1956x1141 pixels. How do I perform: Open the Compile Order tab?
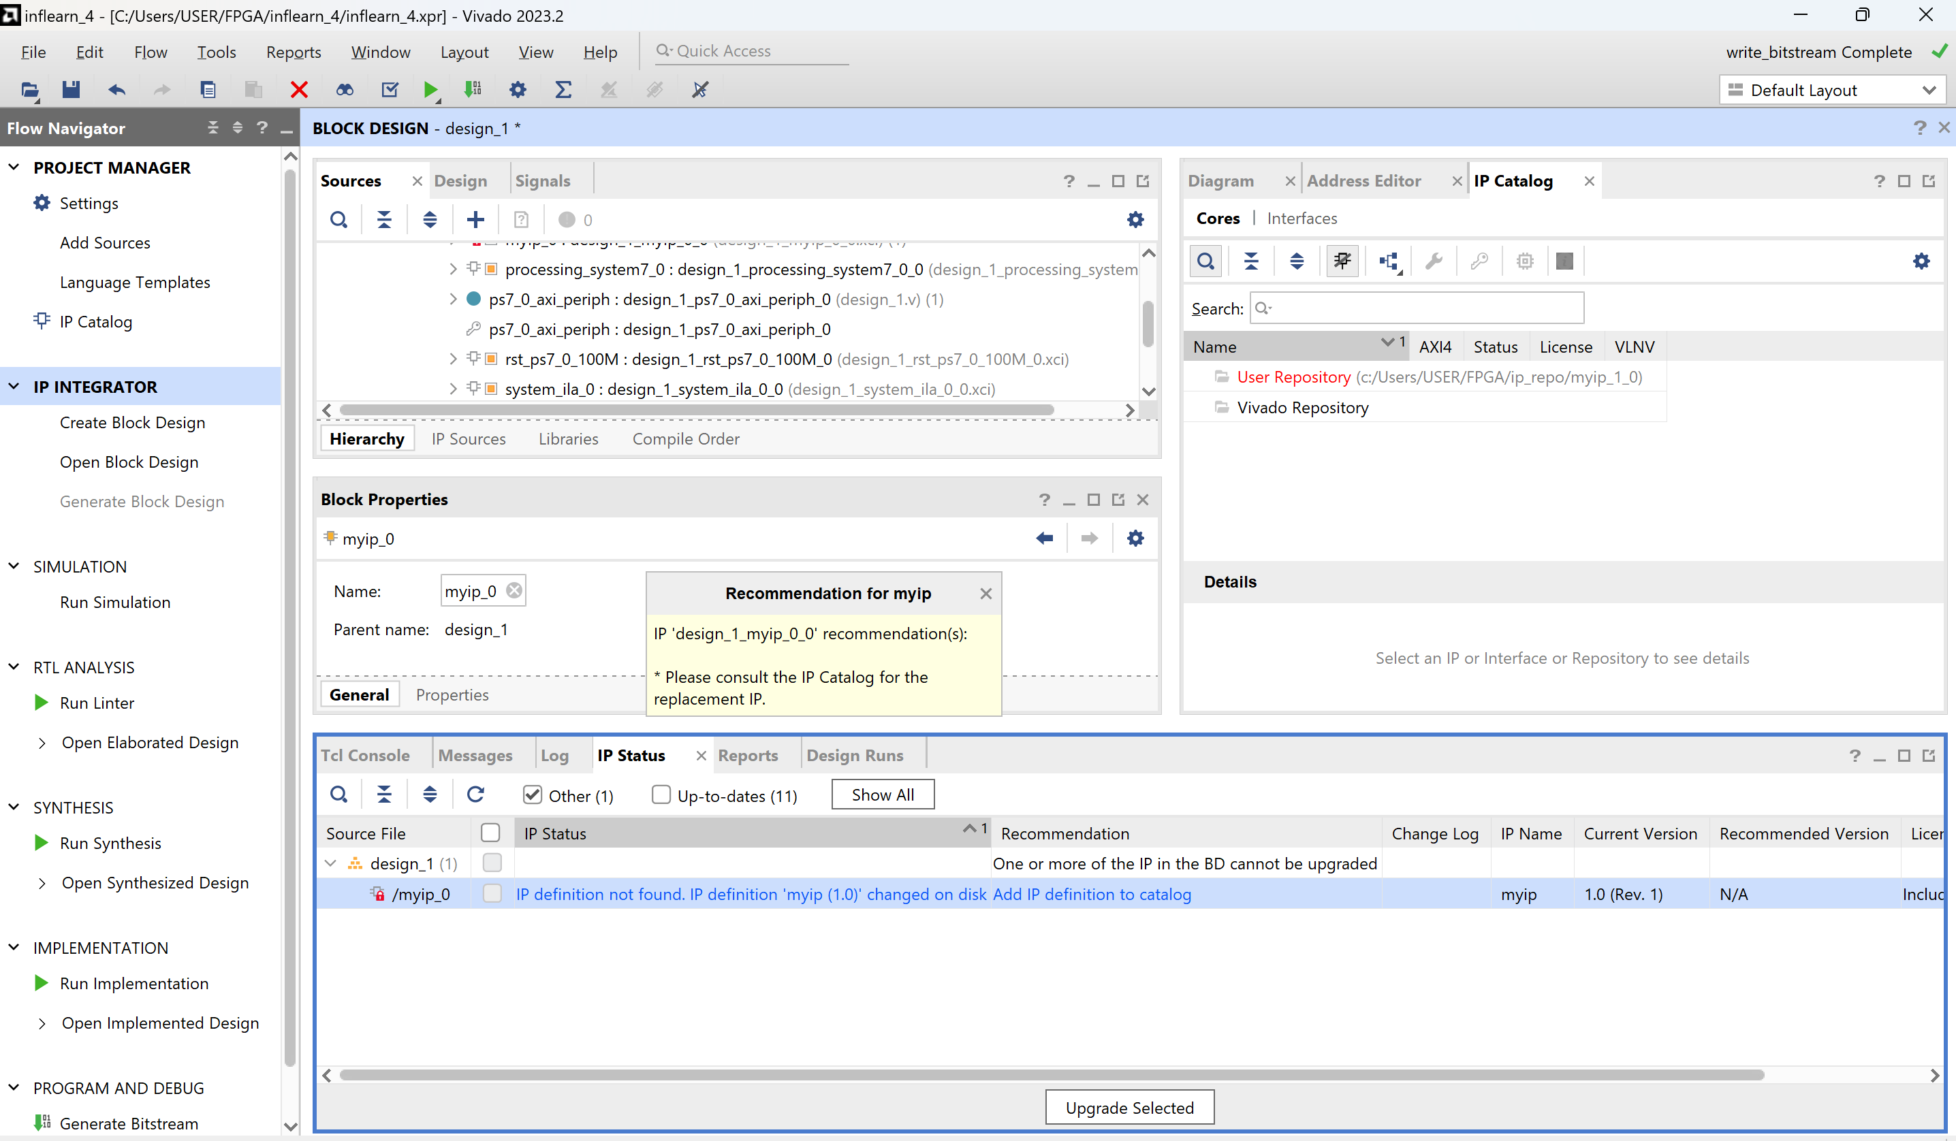click(685, 439)
